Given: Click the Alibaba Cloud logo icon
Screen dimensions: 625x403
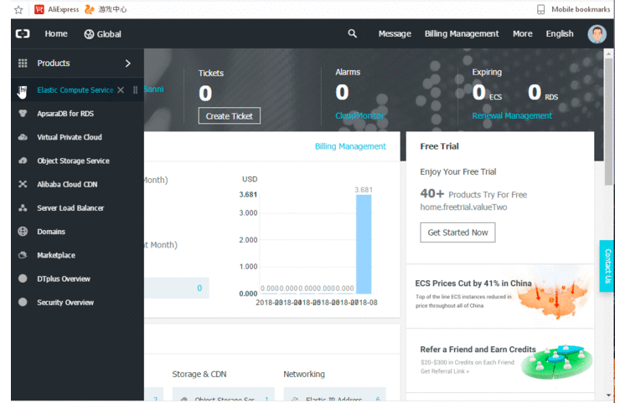Looking at the screenshot, I should 23,33.
